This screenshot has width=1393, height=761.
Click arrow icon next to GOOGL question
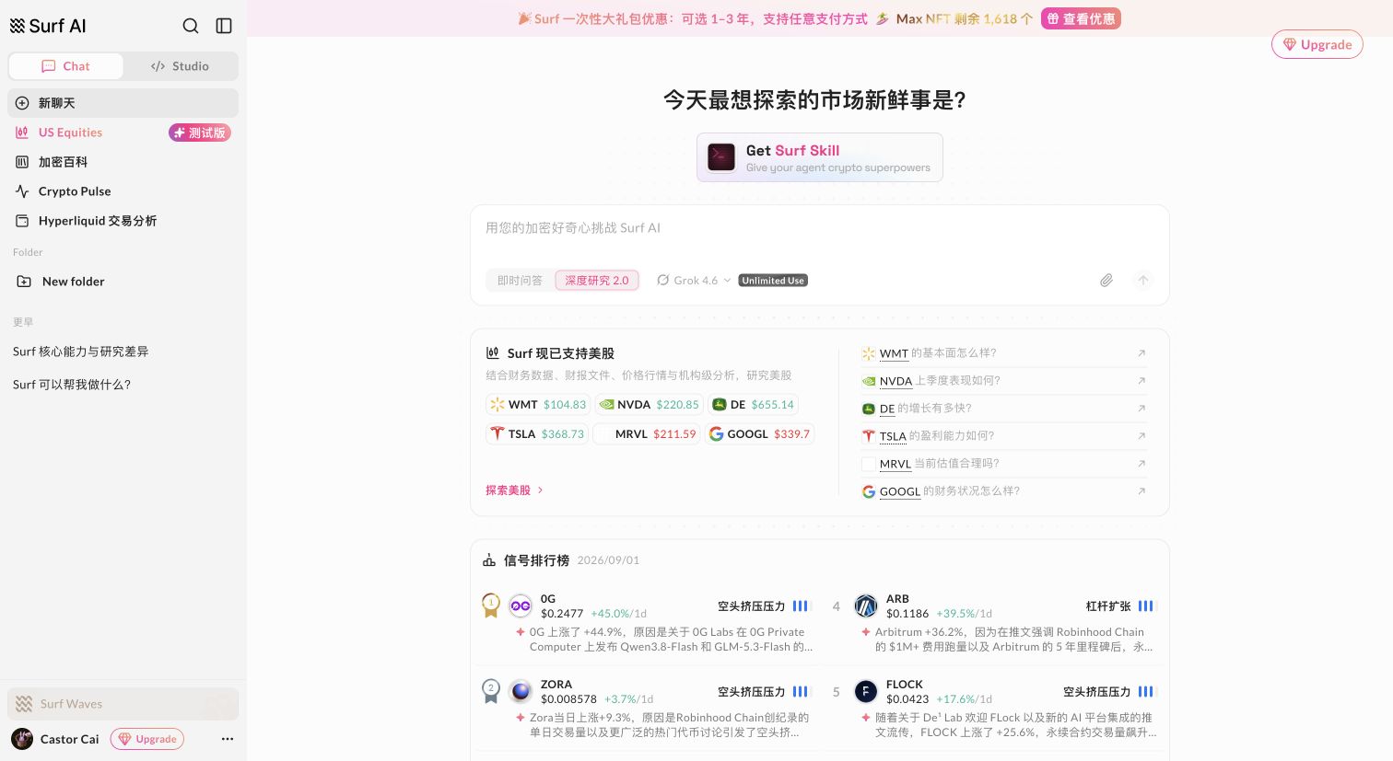tap(1141, 491)
